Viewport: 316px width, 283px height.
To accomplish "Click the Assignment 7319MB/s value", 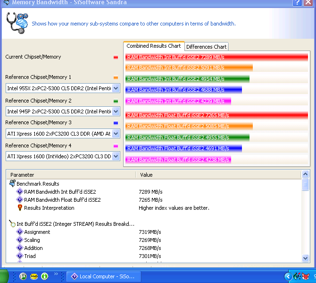I will (x=150, y=232).
